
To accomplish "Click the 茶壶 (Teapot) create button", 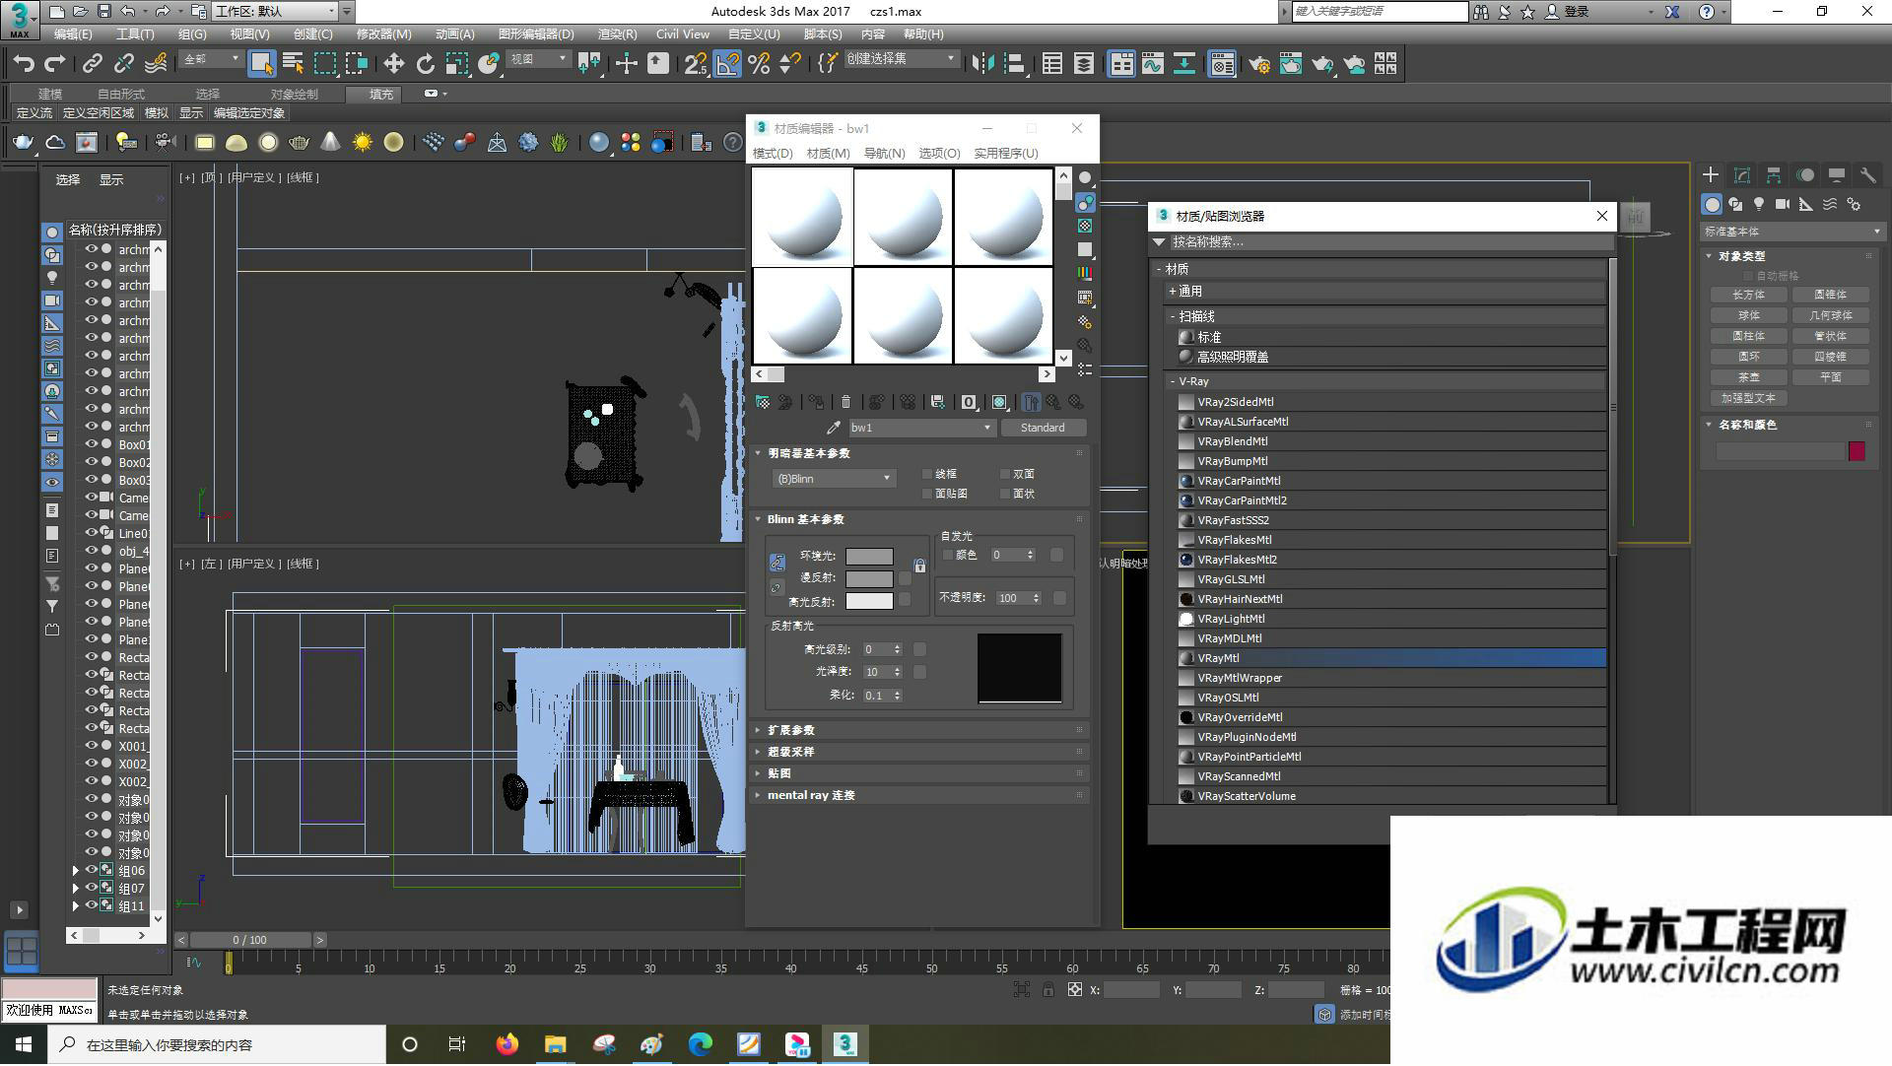I will pos(1748,377).
